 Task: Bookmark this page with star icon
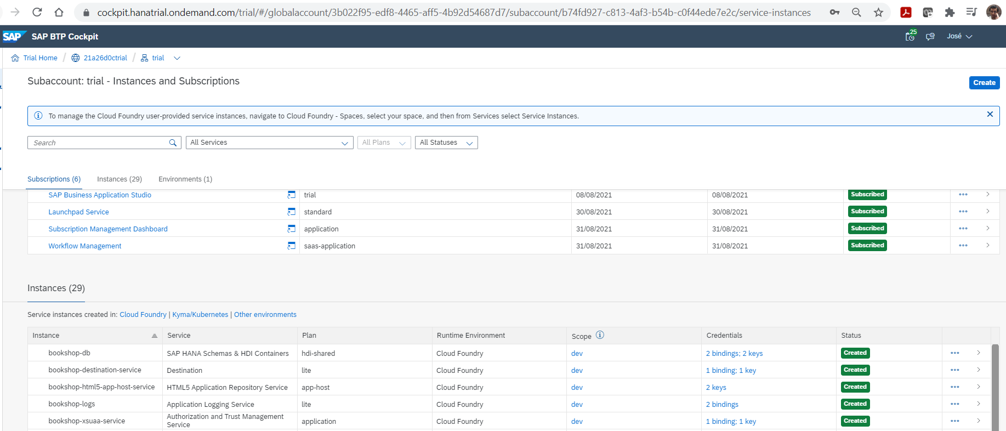(x=878, y=12)
